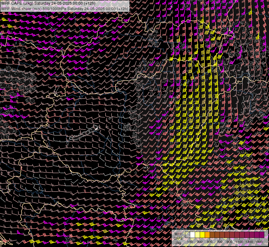Click the 100 legend value label
Viewport: 269px width, 247px height.
[x=190, y=242]
